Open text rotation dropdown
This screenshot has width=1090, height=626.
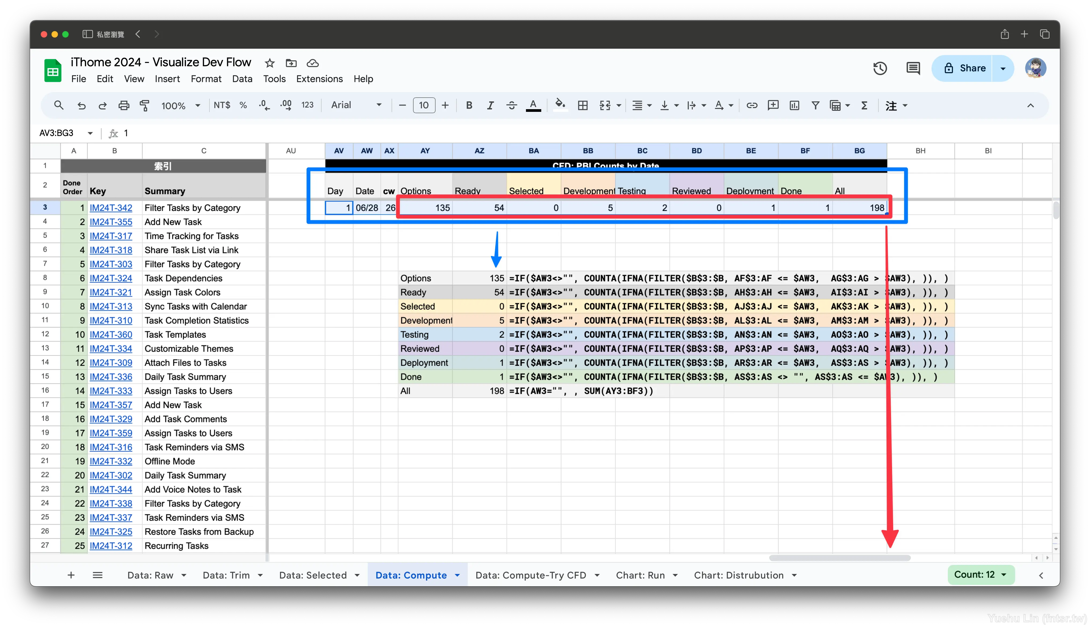pyautogui.click(x=724, y=105)
